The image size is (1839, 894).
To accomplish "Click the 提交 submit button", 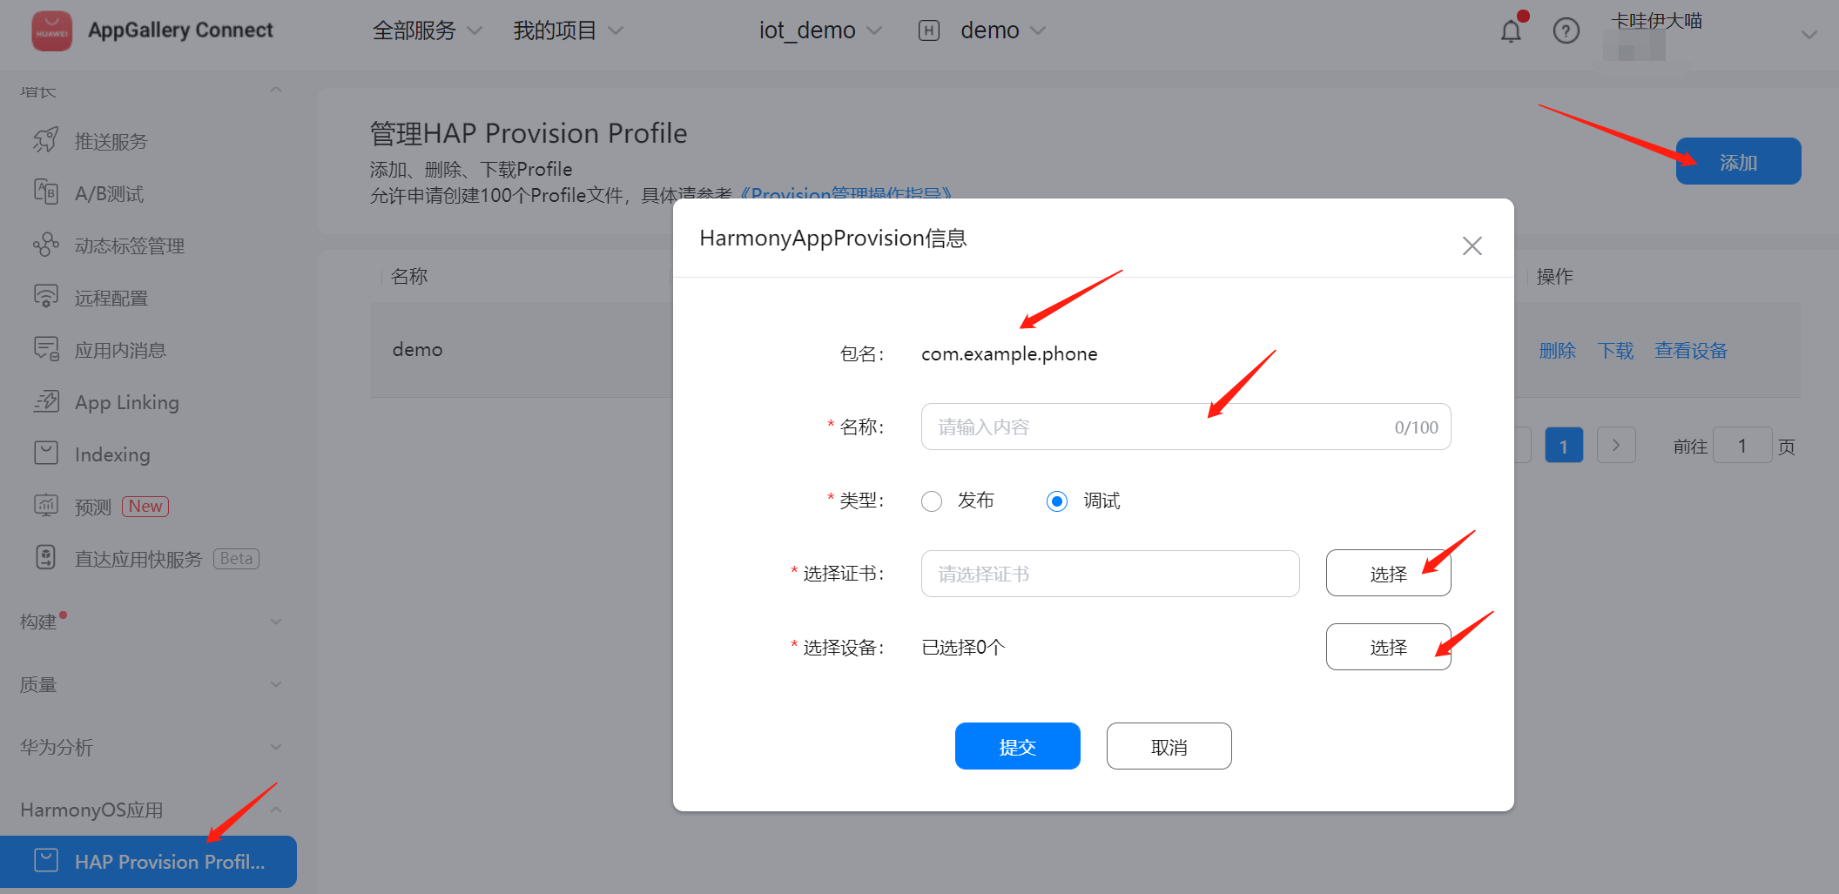I will point(1017,746).
